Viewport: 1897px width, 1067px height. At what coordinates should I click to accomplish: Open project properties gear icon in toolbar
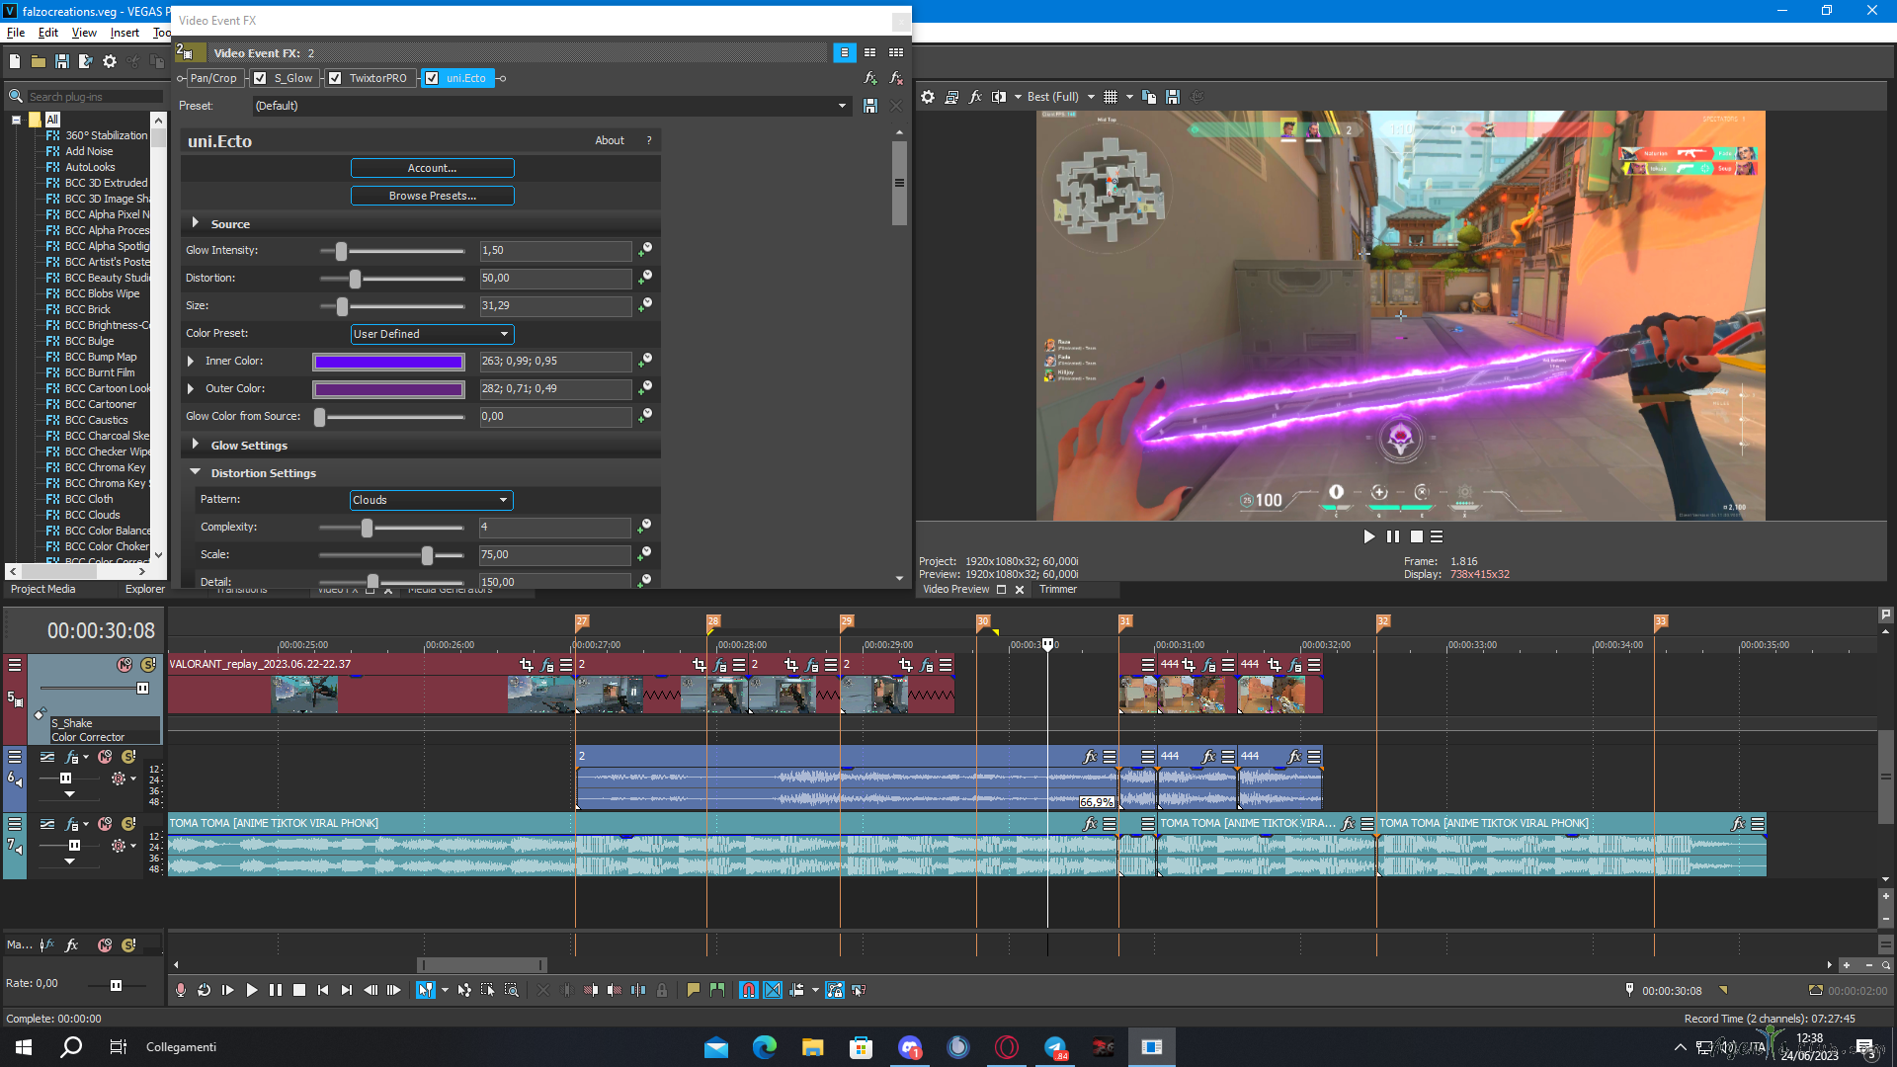click(110, 61)
